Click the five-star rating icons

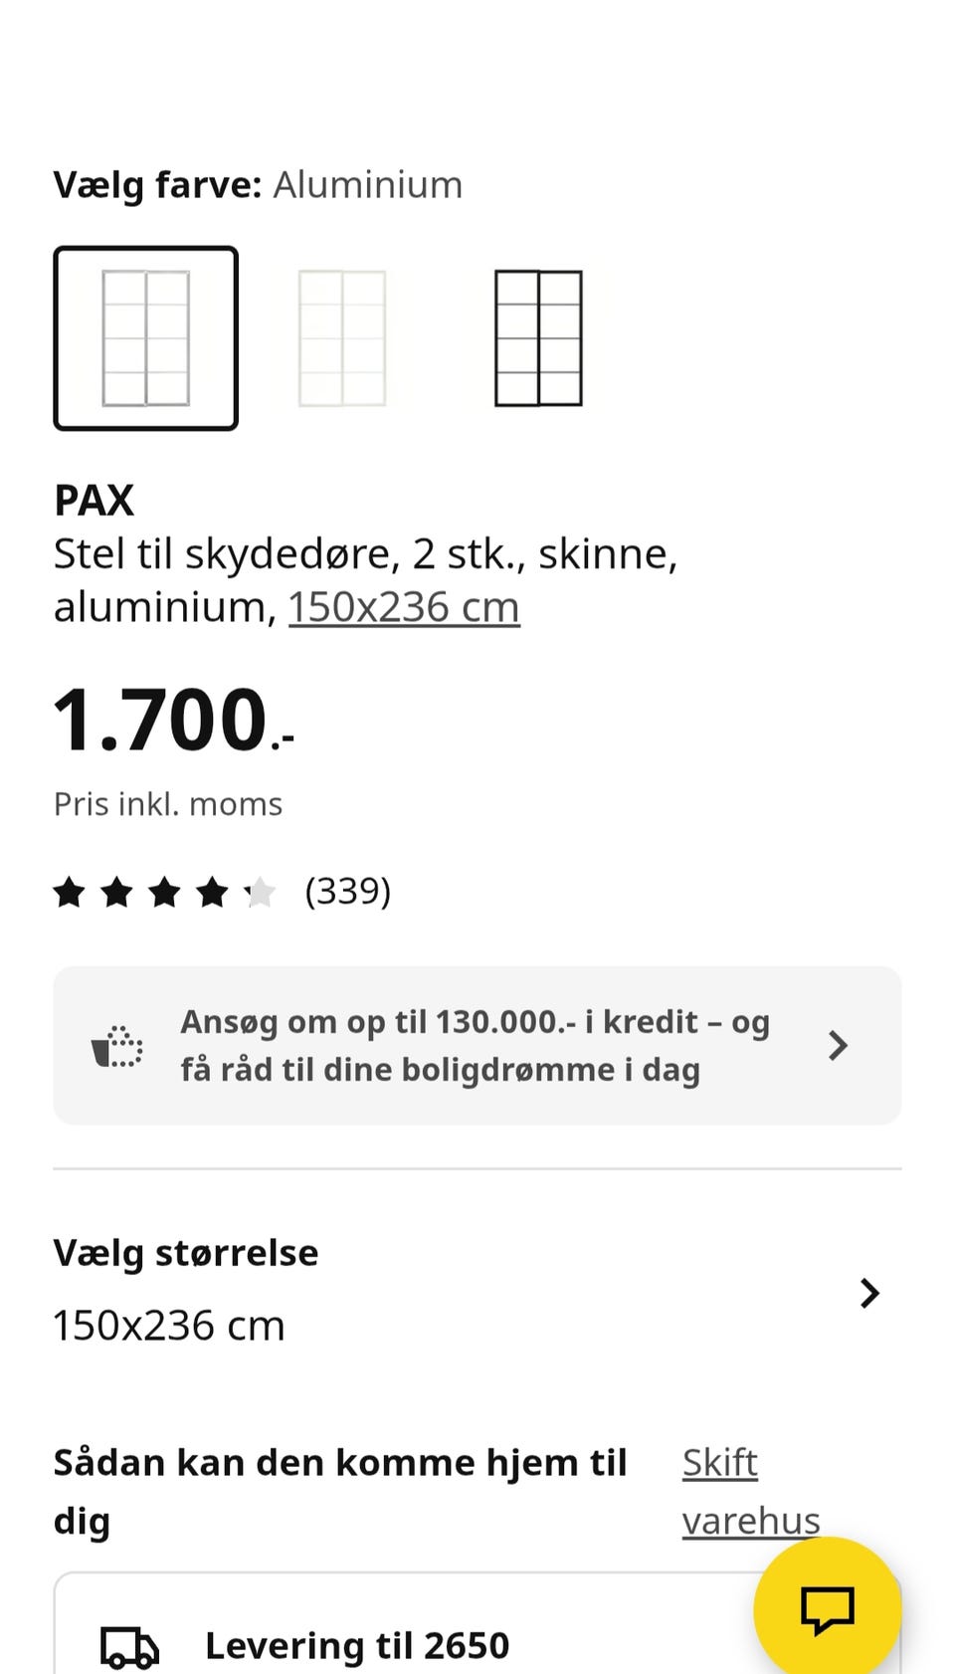[x=164, y=892]
